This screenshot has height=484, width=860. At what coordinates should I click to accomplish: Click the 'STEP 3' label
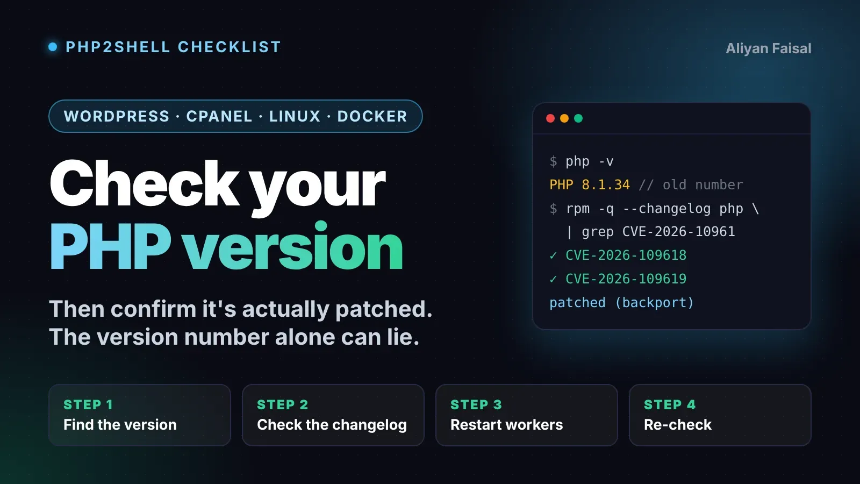476,404
